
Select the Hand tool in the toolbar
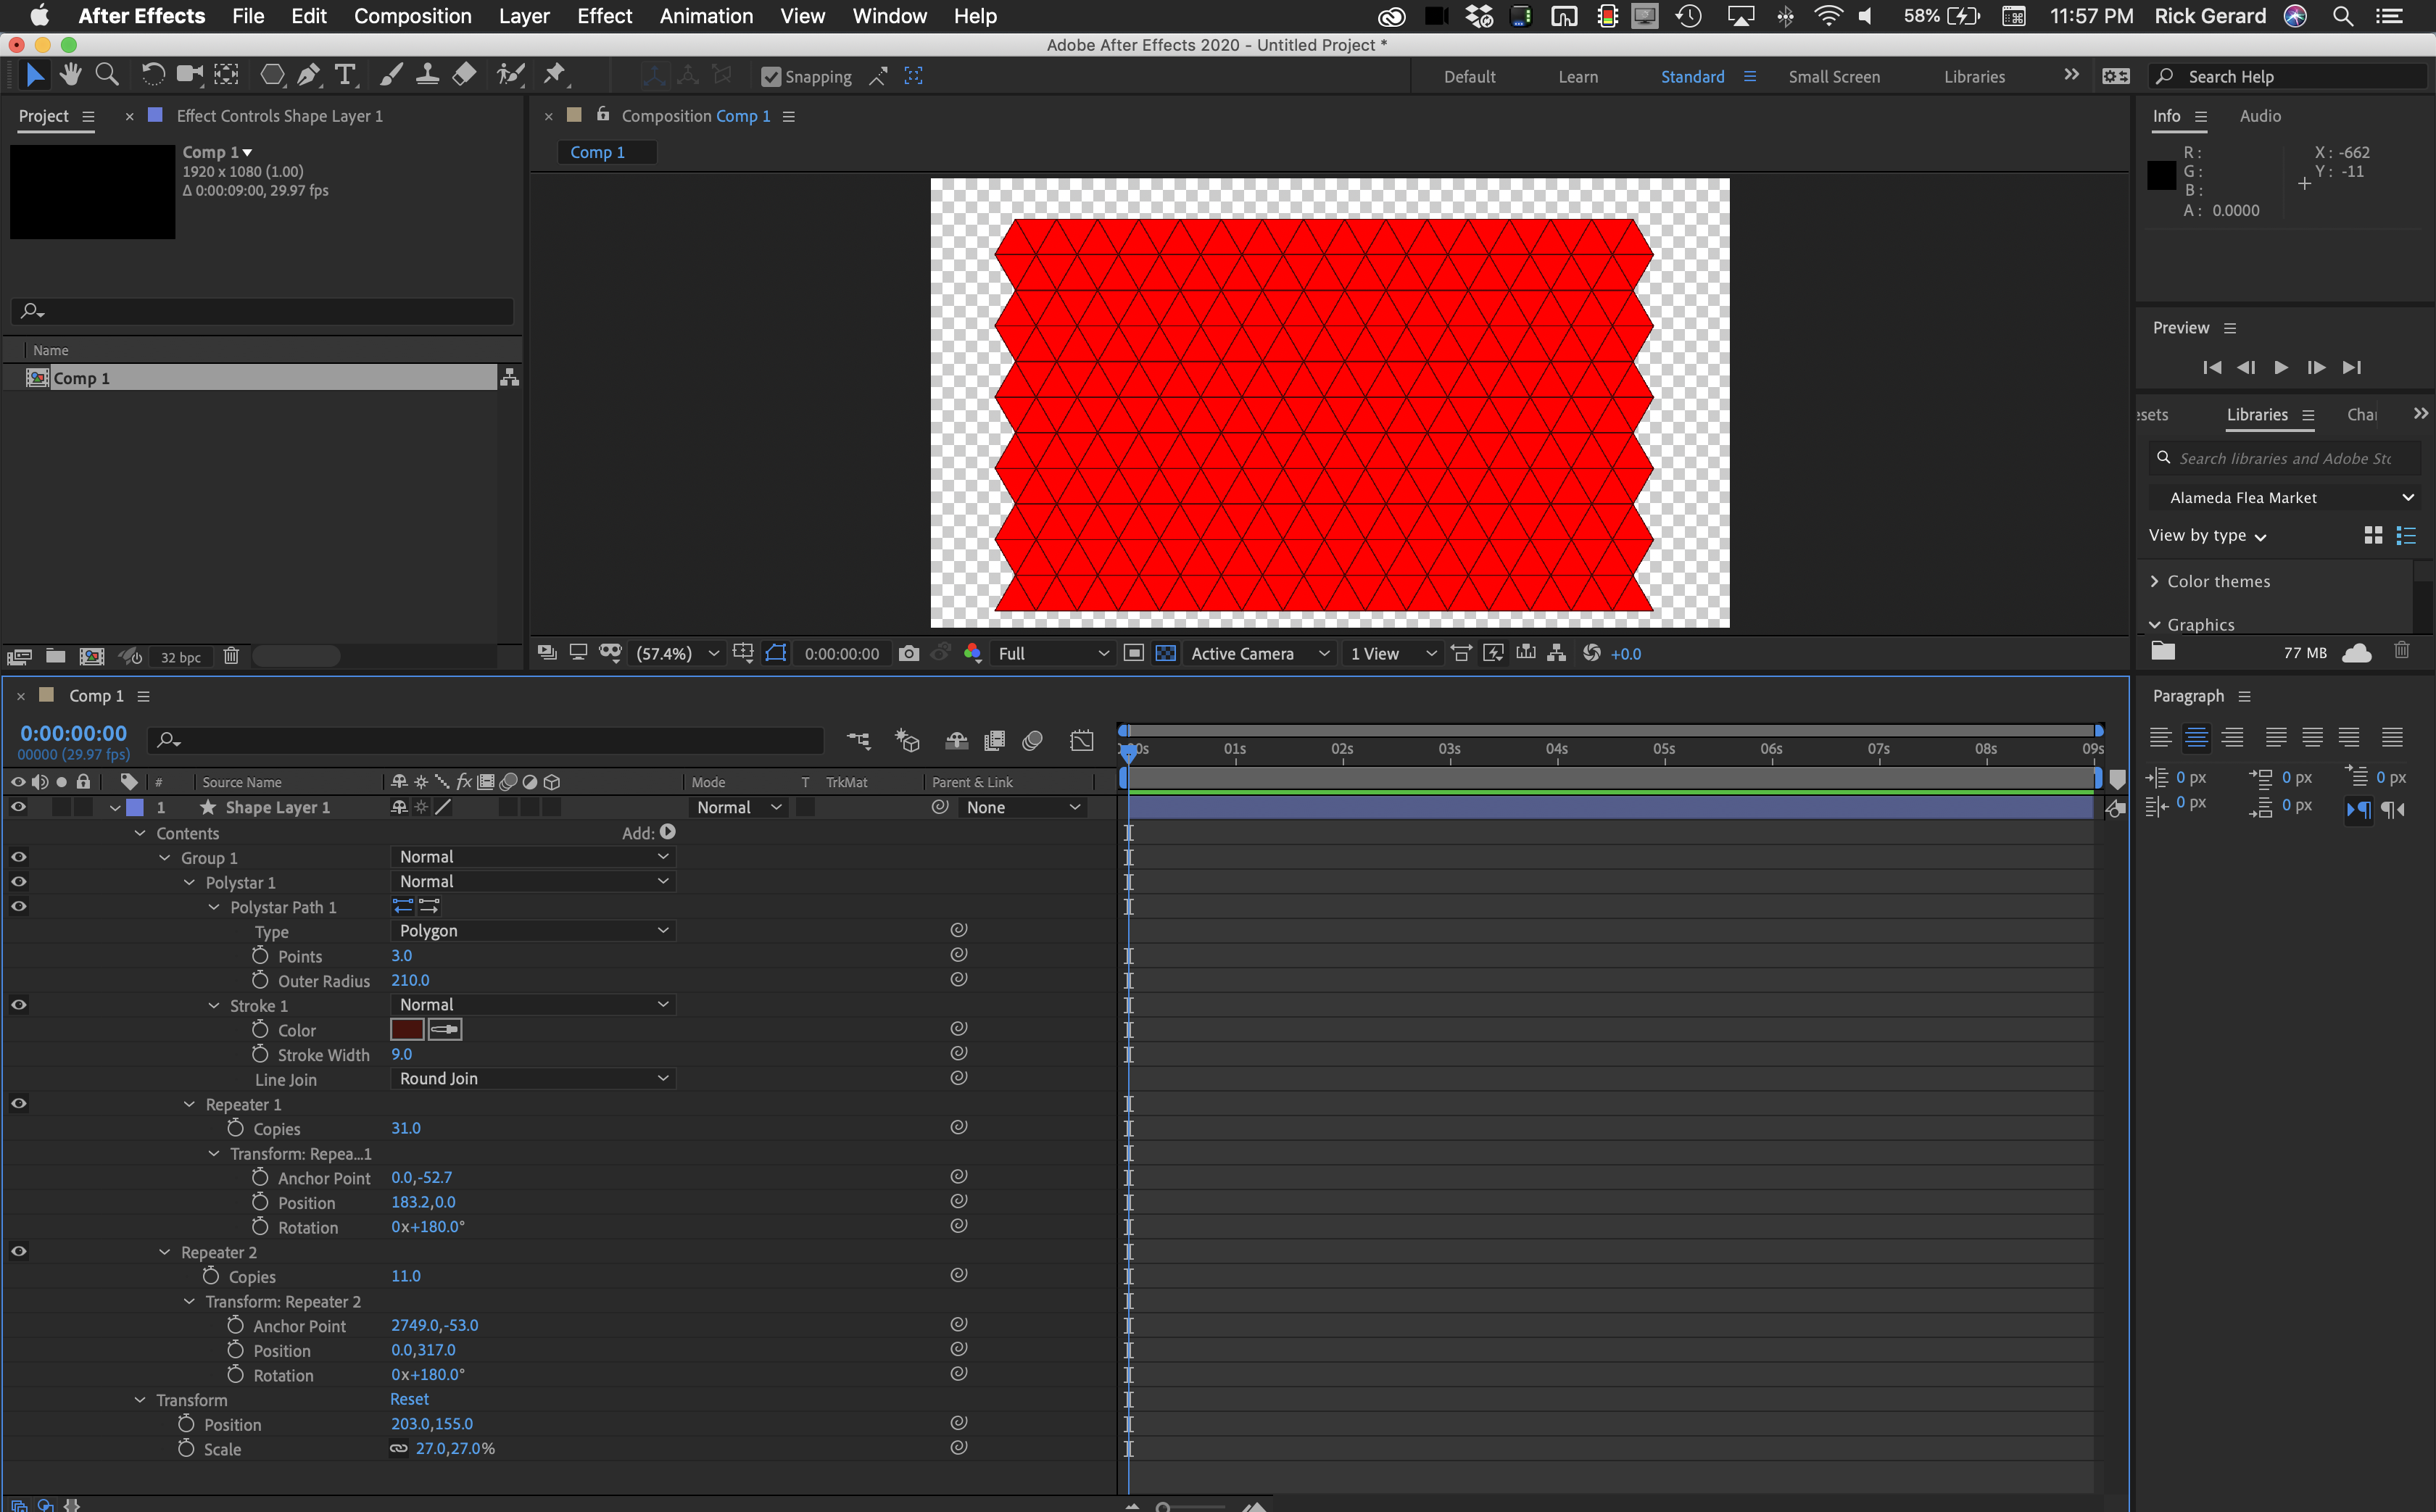70,74
